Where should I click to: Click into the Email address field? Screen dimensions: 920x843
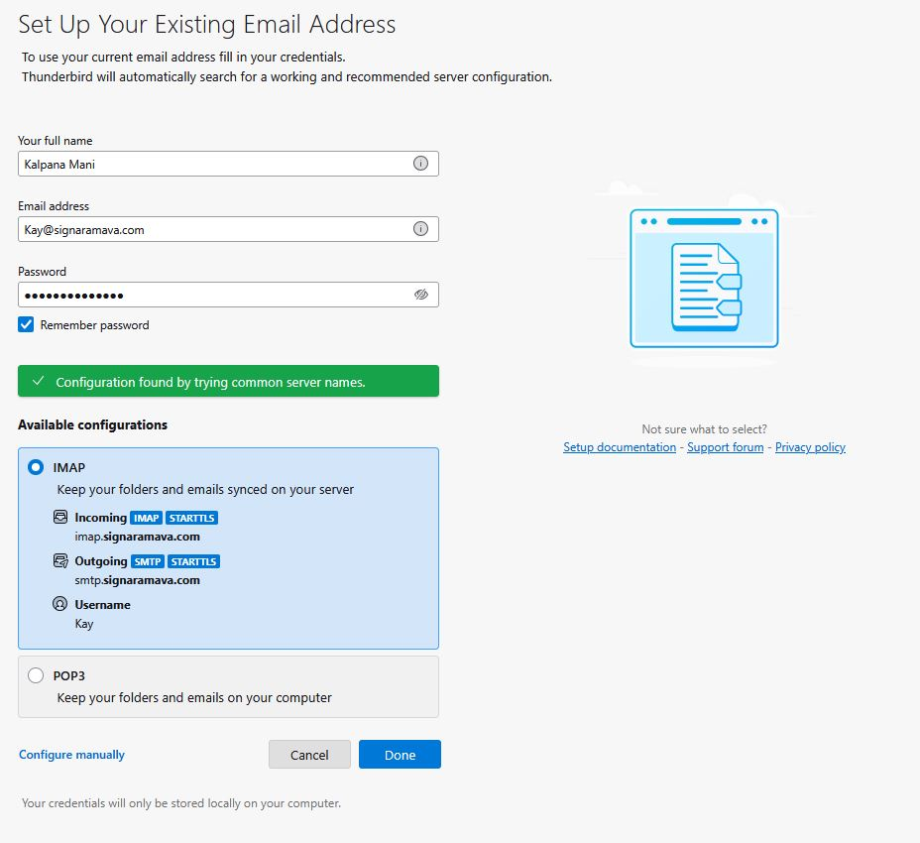213,229
